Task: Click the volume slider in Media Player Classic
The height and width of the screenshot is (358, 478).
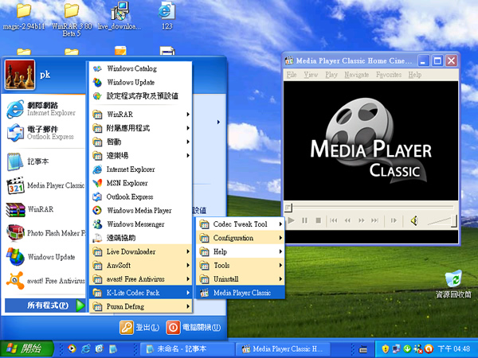Action: (441, 221)
